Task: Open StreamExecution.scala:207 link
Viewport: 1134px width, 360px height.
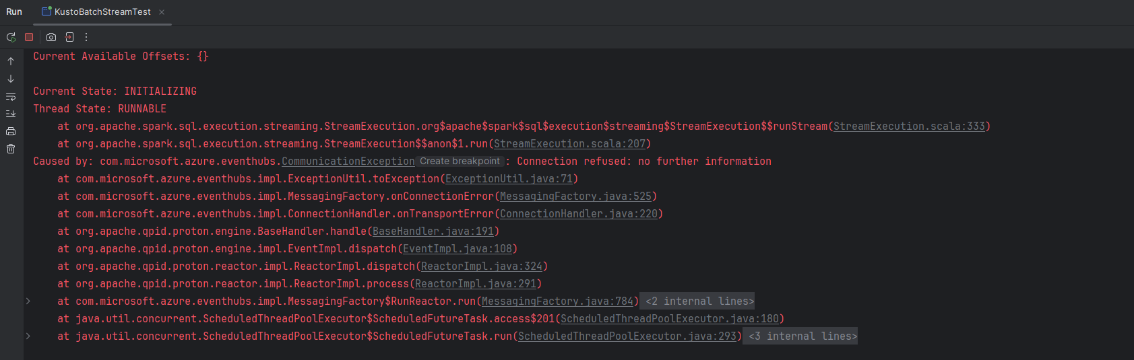Action: pos(569,144)
